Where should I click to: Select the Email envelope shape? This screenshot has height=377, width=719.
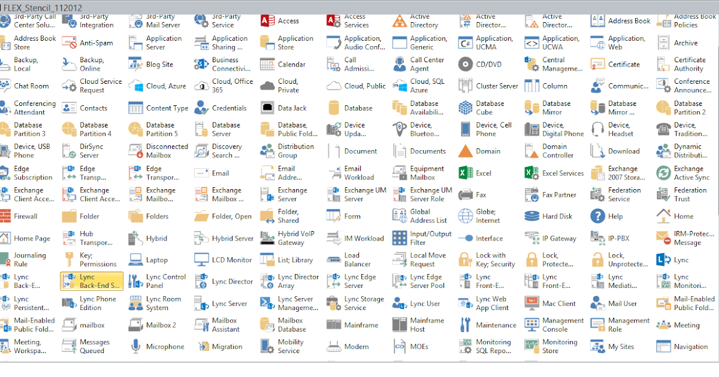212,173
